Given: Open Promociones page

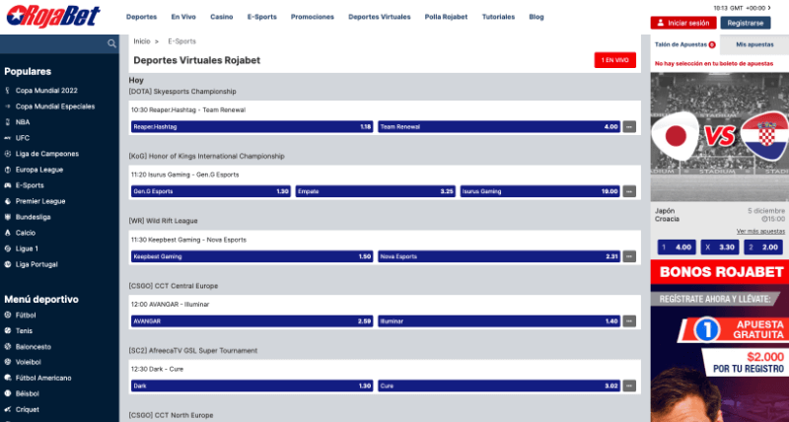Looking at the screenshot, I should click(x=313, y=17).
